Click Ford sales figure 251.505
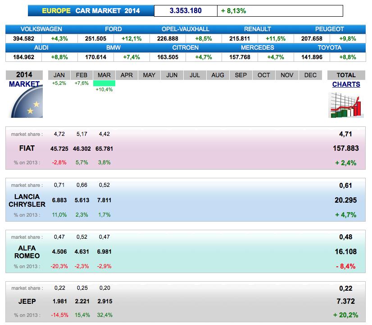 coord(95,38)
